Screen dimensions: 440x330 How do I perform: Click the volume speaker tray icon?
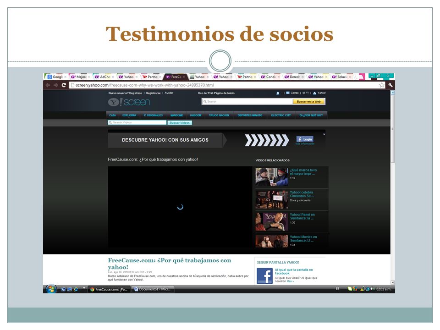[373, 289]
